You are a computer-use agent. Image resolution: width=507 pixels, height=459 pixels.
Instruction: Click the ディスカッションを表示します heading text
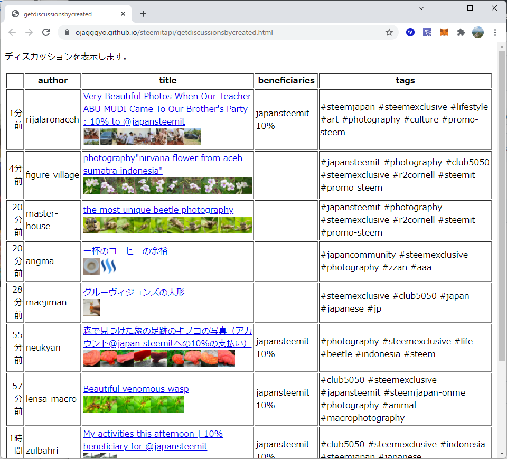pyautogui.click(x=67, y=57)
